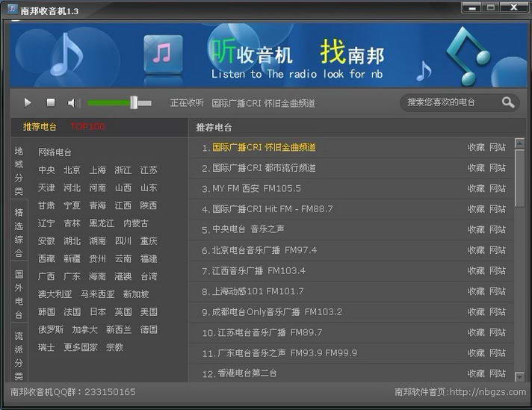This screenshot has width=532, height=410.
Task: Close the 南邦收音机 window
Action: click(513, 7)
